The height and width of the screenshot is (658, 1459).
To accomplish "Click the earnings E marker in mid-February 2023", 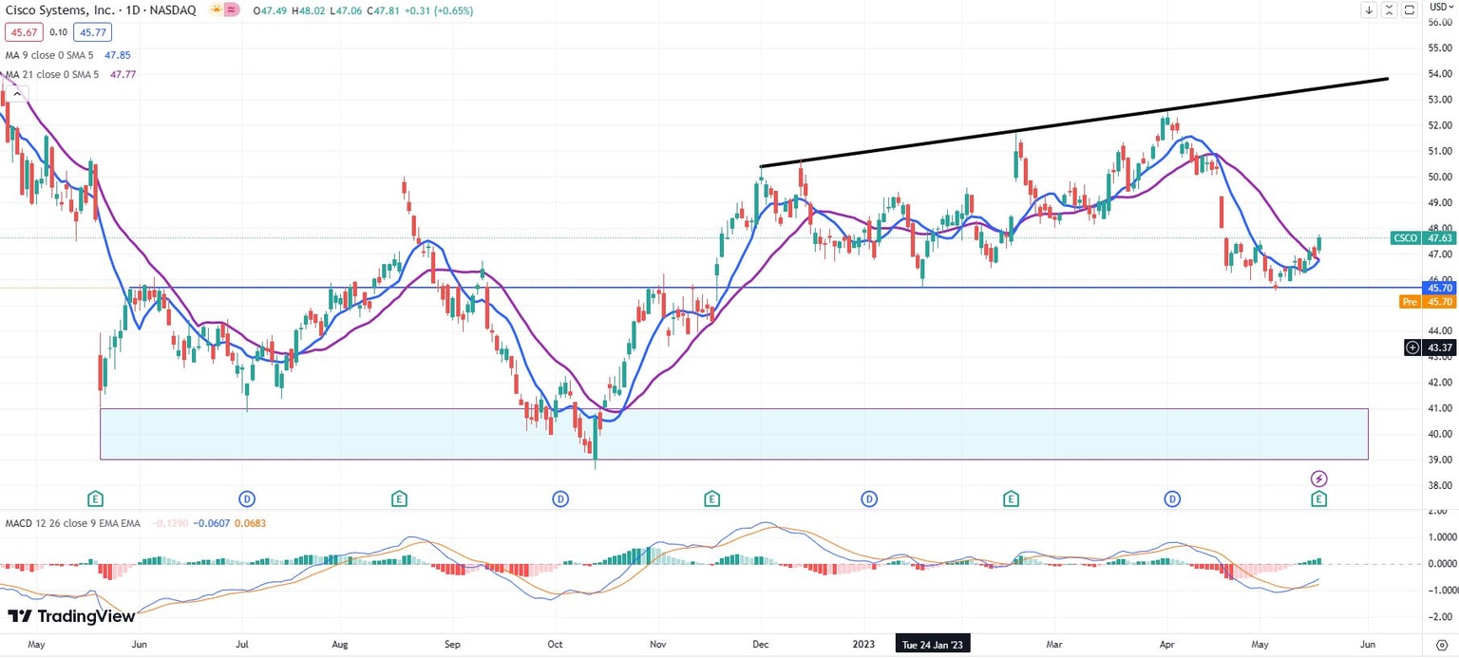I will coord(1012,498).
